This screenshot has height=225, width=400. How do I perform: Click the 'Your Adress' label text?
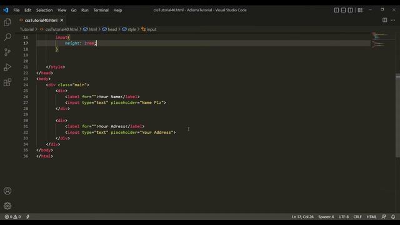point(112,126)
